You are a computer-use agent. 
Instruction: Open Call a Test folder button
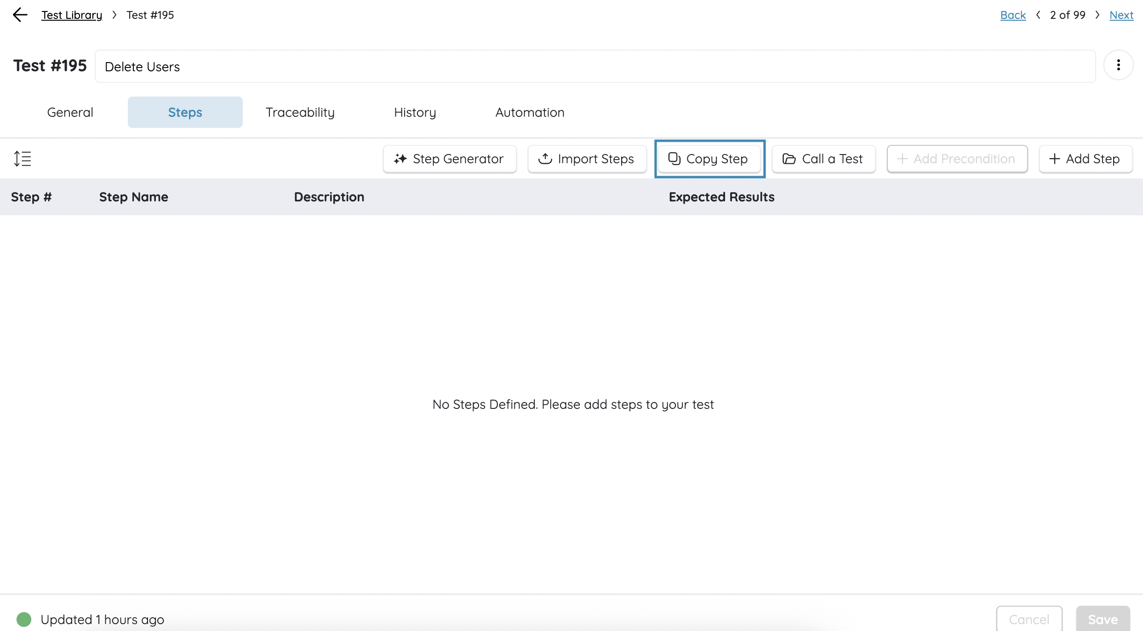(823, 159)
